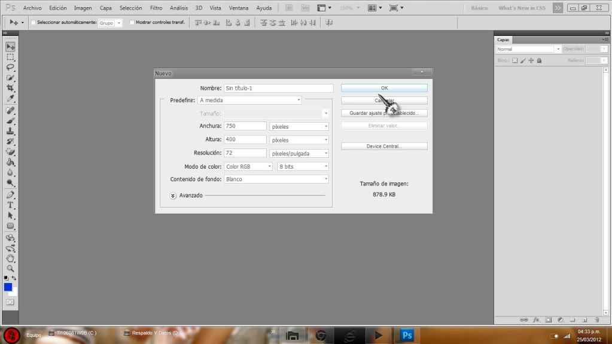612x344 pixels.
Task: Click Guardar ajuste preestablecido button
Action: pyautogui.click(x=384, y=113)
